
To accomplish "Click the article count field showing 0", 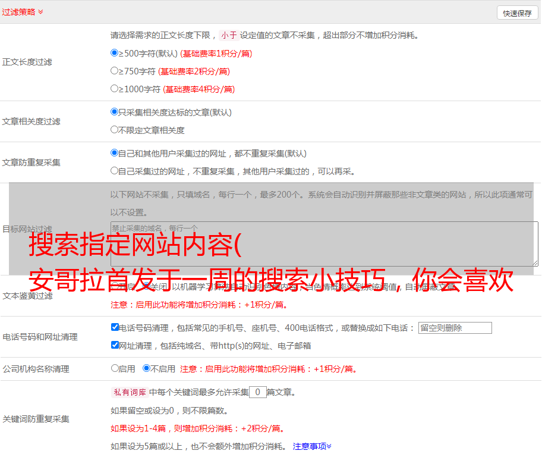I will point(257,392).
